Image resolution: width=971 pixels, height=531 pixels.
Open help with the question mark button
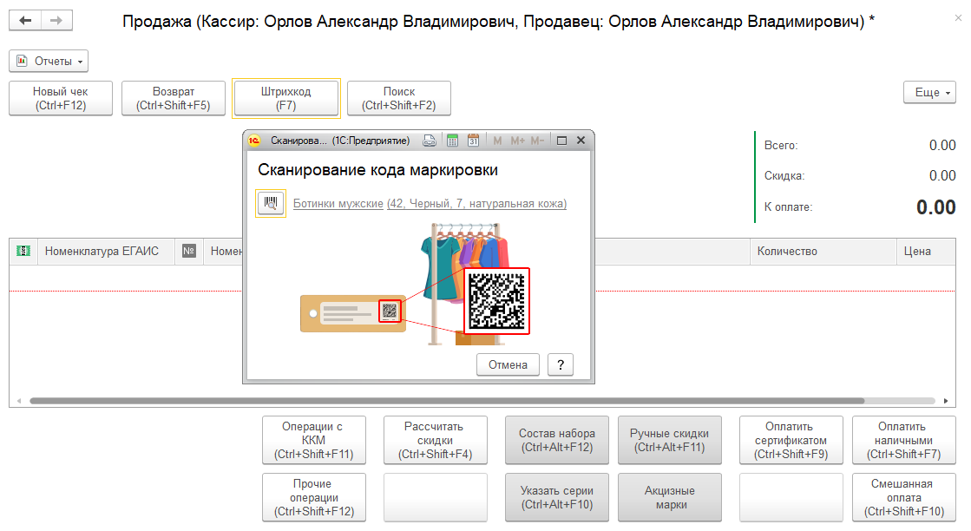pyautogui.click(x=561, y=364)
